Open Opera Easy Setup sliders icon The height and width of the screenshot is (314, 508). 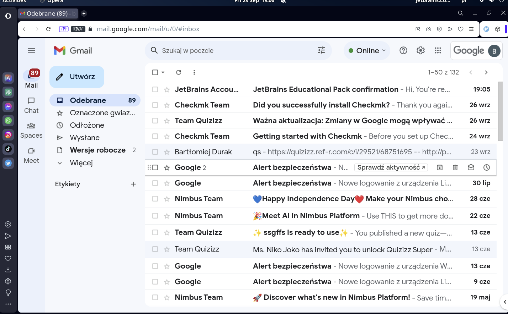click(x=471, y=29)
